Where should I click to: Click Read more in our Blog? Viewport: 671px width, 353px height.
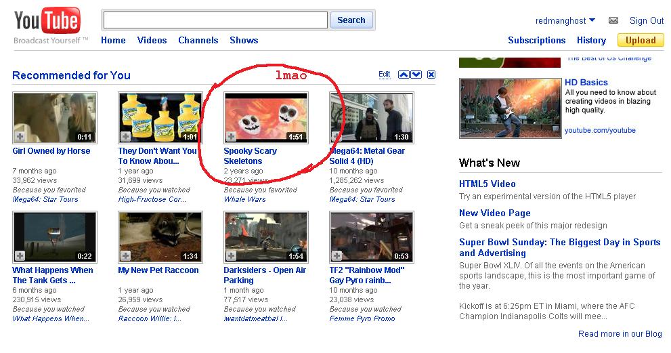coord(620,334)
